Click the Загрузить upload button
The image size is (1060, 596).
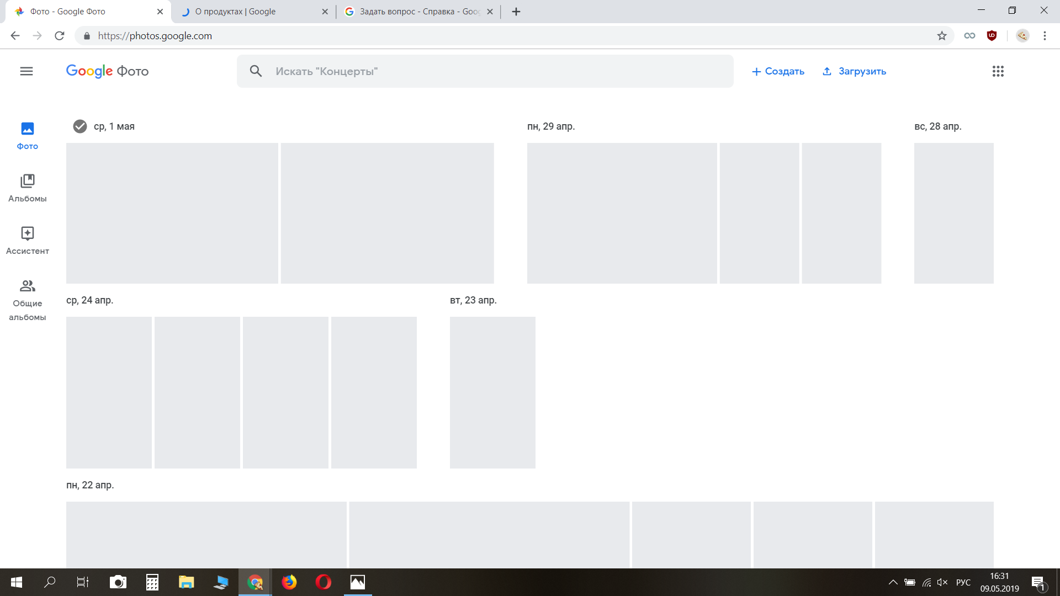tap(854, 71)
